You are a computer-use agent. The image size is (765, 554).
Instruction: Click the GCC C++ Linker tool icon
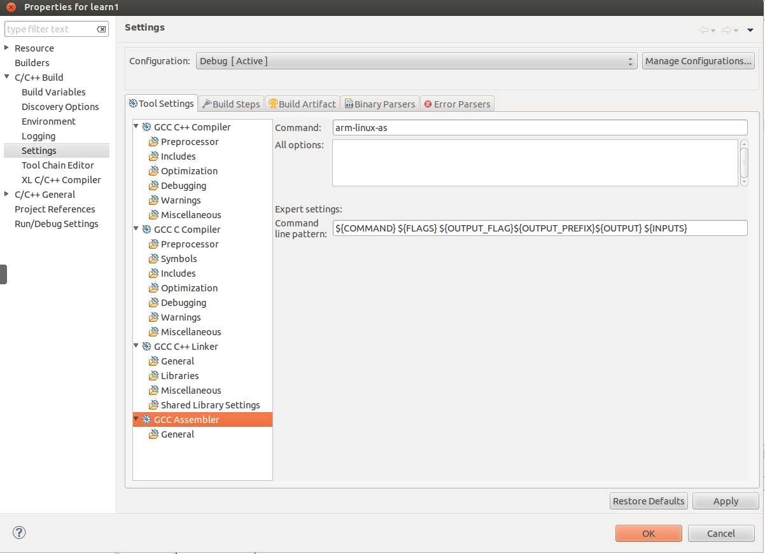[146, 347]
